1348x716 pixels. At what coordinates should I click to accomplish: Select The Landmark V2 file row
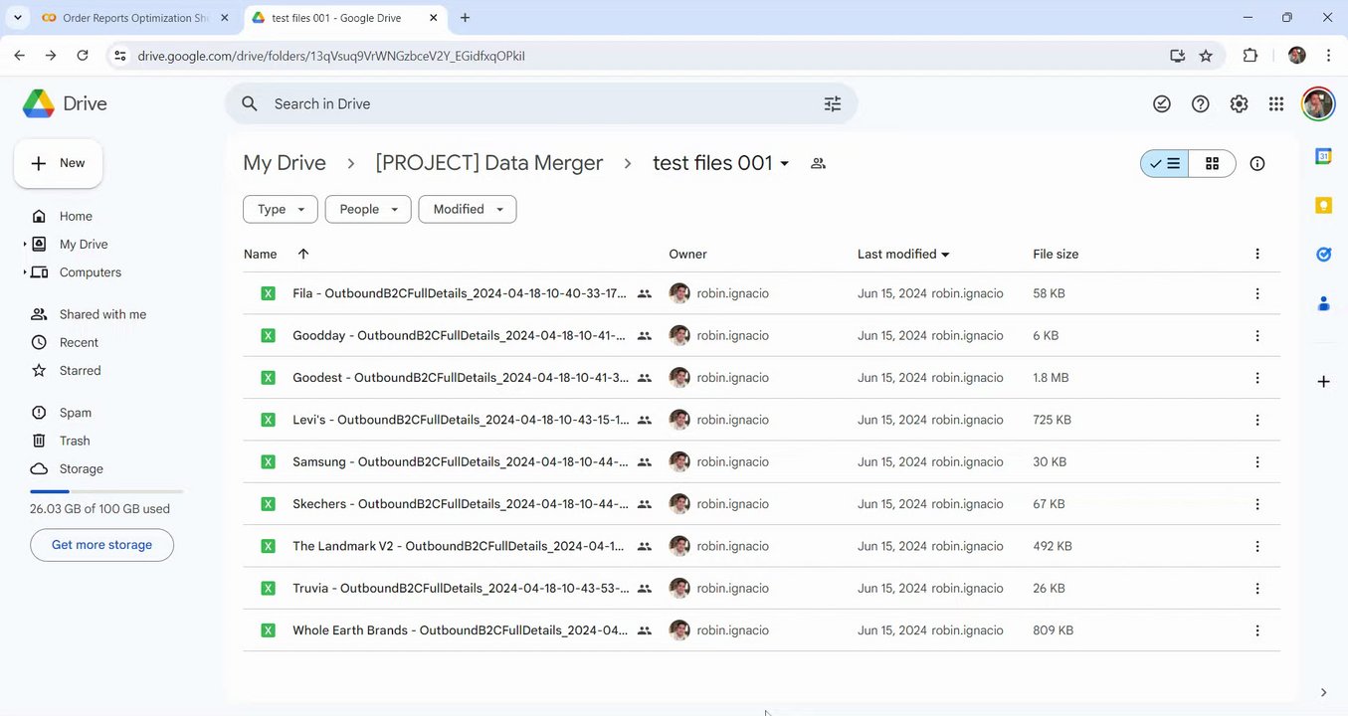pos(761,546)
